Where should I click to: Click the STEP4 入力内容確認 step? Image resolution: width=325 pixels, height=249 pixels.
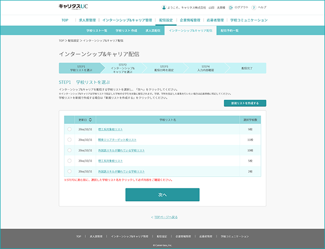pos(205,68)
